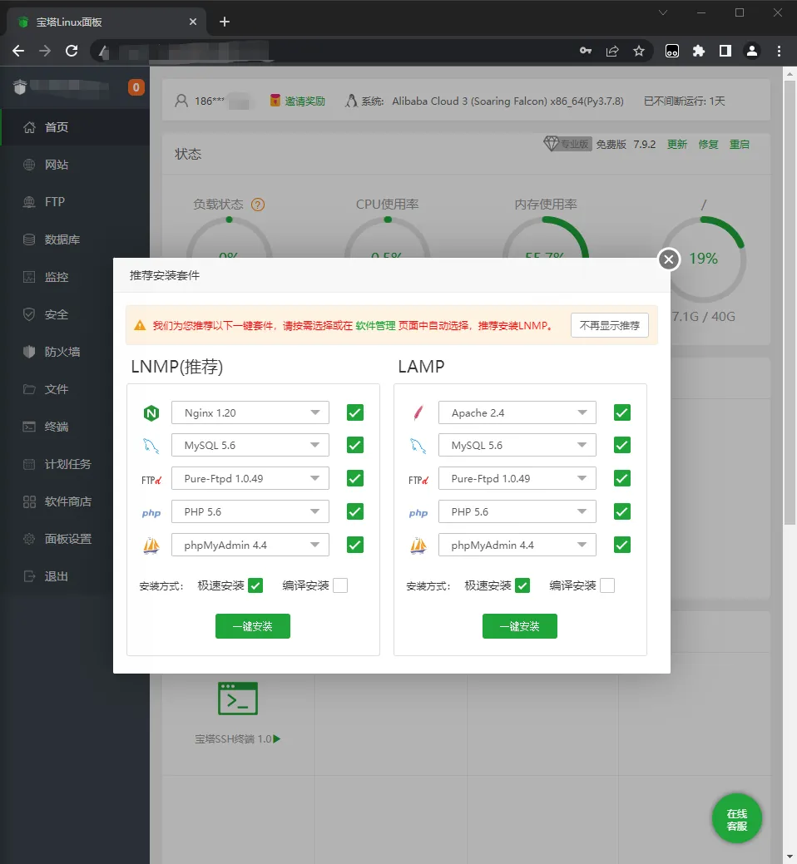
Task: Open LNMP Pure-Ftpd 1.0.49 dropdown
Action: point(250,478)
